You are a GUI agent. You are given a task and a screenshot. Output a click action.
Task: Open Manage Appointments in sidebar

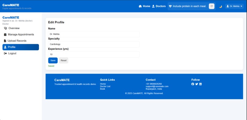(x=21, y=35)
